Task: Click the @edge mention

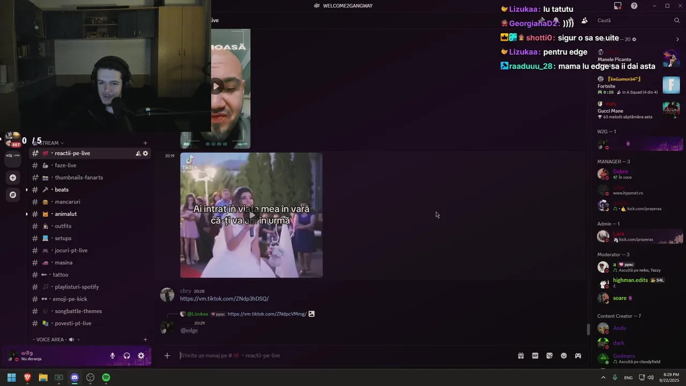Action: tap(189, 331)
